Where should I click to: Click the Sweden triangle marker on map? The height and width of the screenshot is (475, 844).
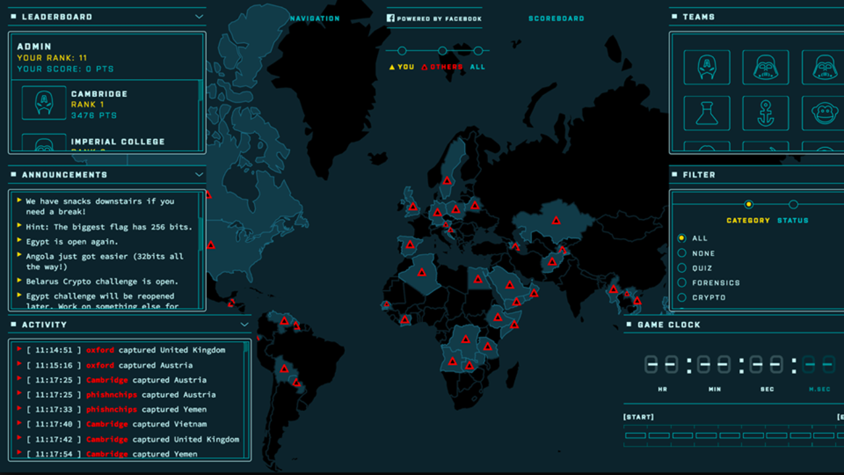(447, 180)
